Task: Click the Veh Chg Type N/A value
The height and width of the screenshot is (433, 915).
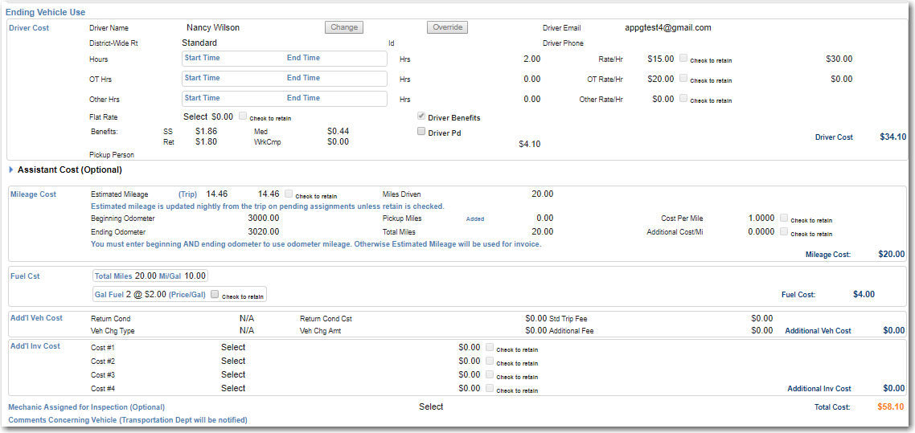Action: (247, 330)
